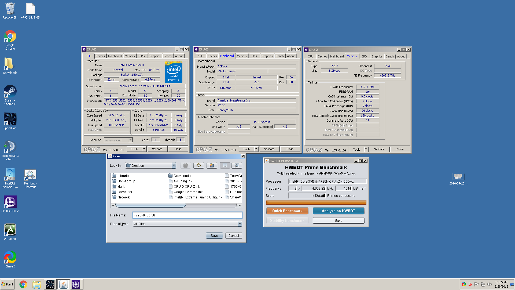Open Steam shortcut on desktop

(x=10, y=95)
